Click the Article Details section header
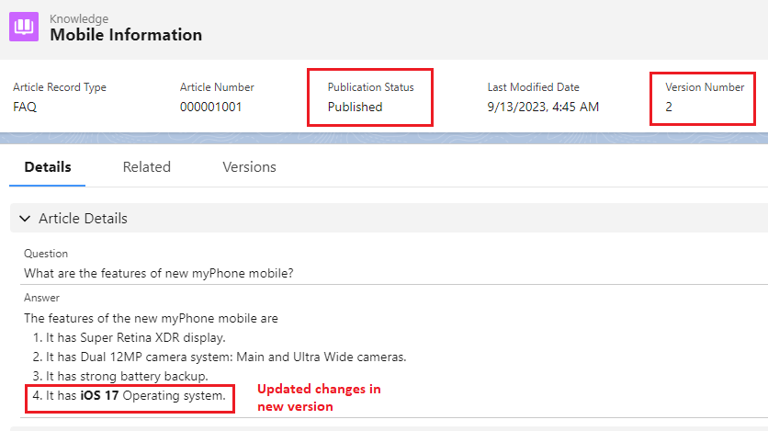The width and height of the screenshot is (768, 431). (x=83, y=219)
